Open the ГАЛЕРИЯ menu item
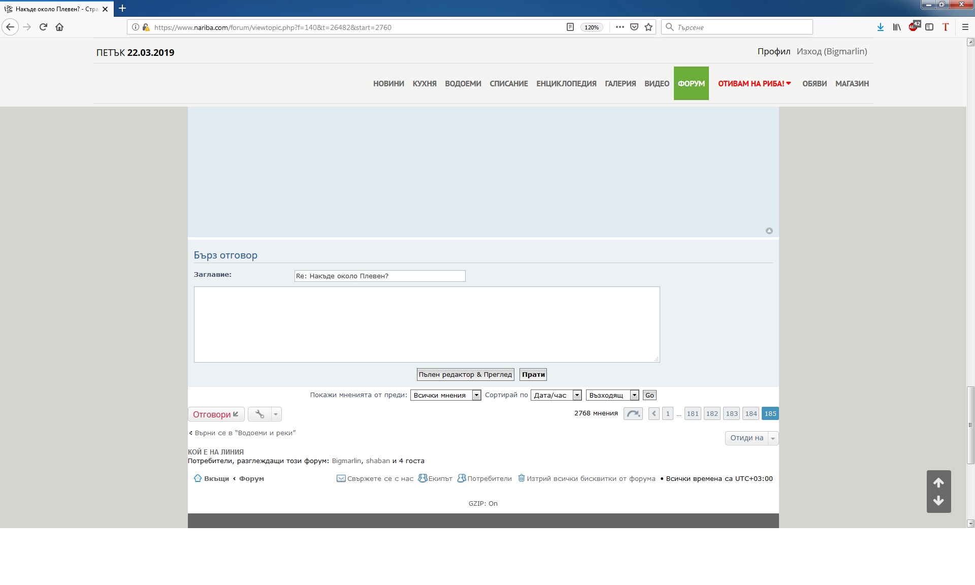Viewport: 975px width, 585px height. pos(620,83)
